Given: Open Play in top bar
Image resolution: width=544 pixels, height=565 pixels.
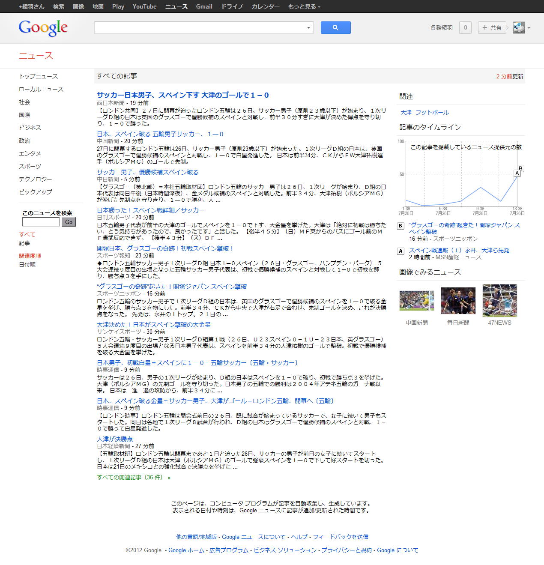Looking at the screenshot, I should (x=118, y=6).
